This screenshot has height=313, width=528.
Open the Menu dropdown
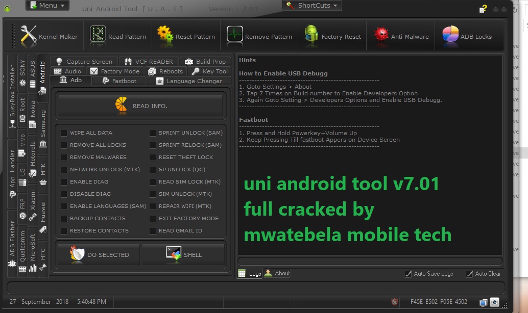[x=47, y=6]
